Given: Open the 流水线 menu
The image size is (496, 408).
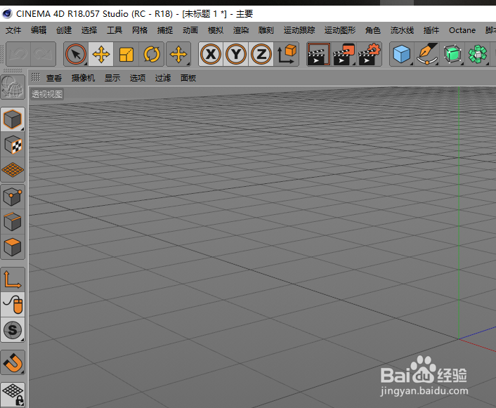Looking at the screenshot, I should pyautogui.click(x=402, y=30).
